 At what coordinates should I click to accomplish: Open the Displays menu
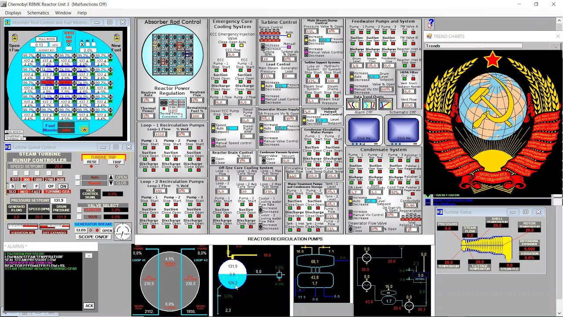[13, 13]
